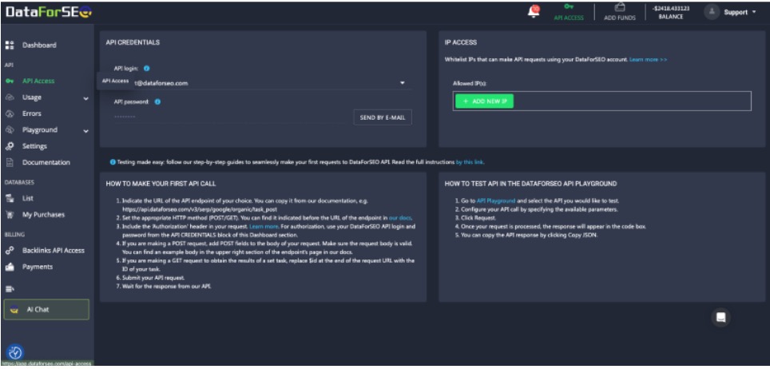Click the round clock badge icon at bottom left

click(x=15, y=352)
